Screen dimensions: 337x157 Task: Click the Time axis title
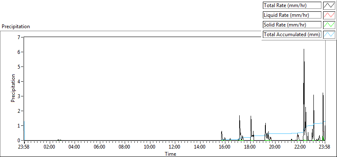pyautogui.click(x=171, y=154)
